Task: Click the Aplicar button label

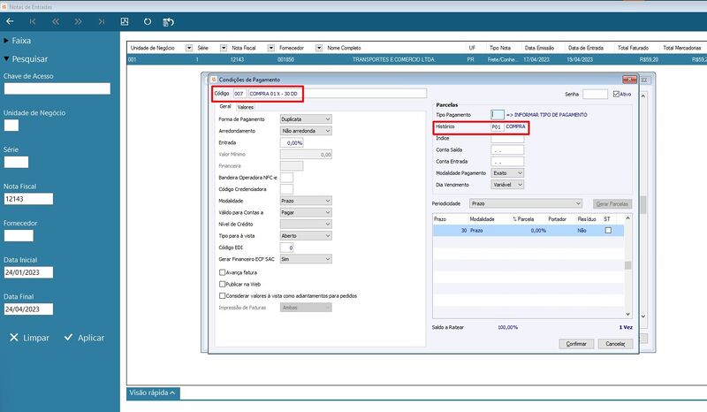Action: pyautogui.click(x=91, y=338)
